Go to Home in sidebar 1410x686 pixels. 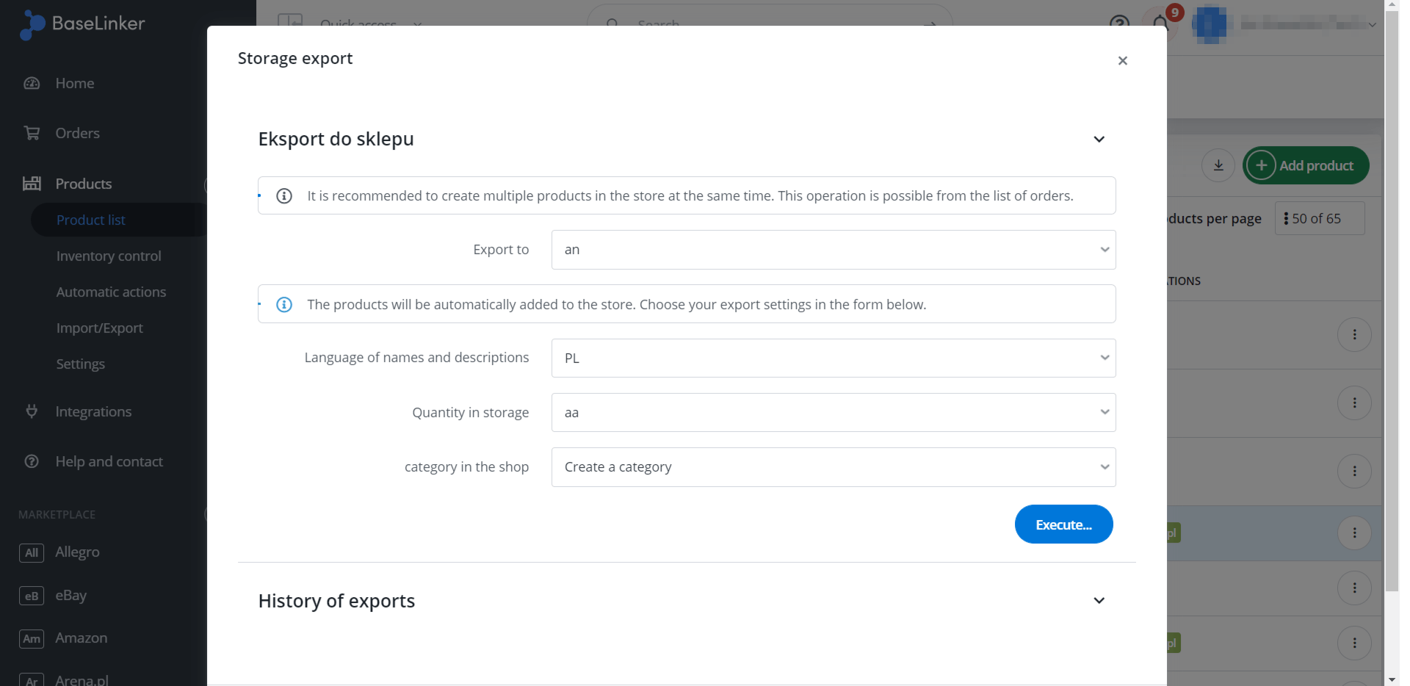pyautogui.click(x=75, y=84)
